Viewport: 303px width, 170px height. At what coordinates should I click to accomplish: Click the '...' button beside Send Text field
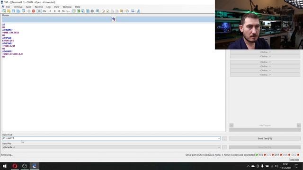tap(224, 138)
